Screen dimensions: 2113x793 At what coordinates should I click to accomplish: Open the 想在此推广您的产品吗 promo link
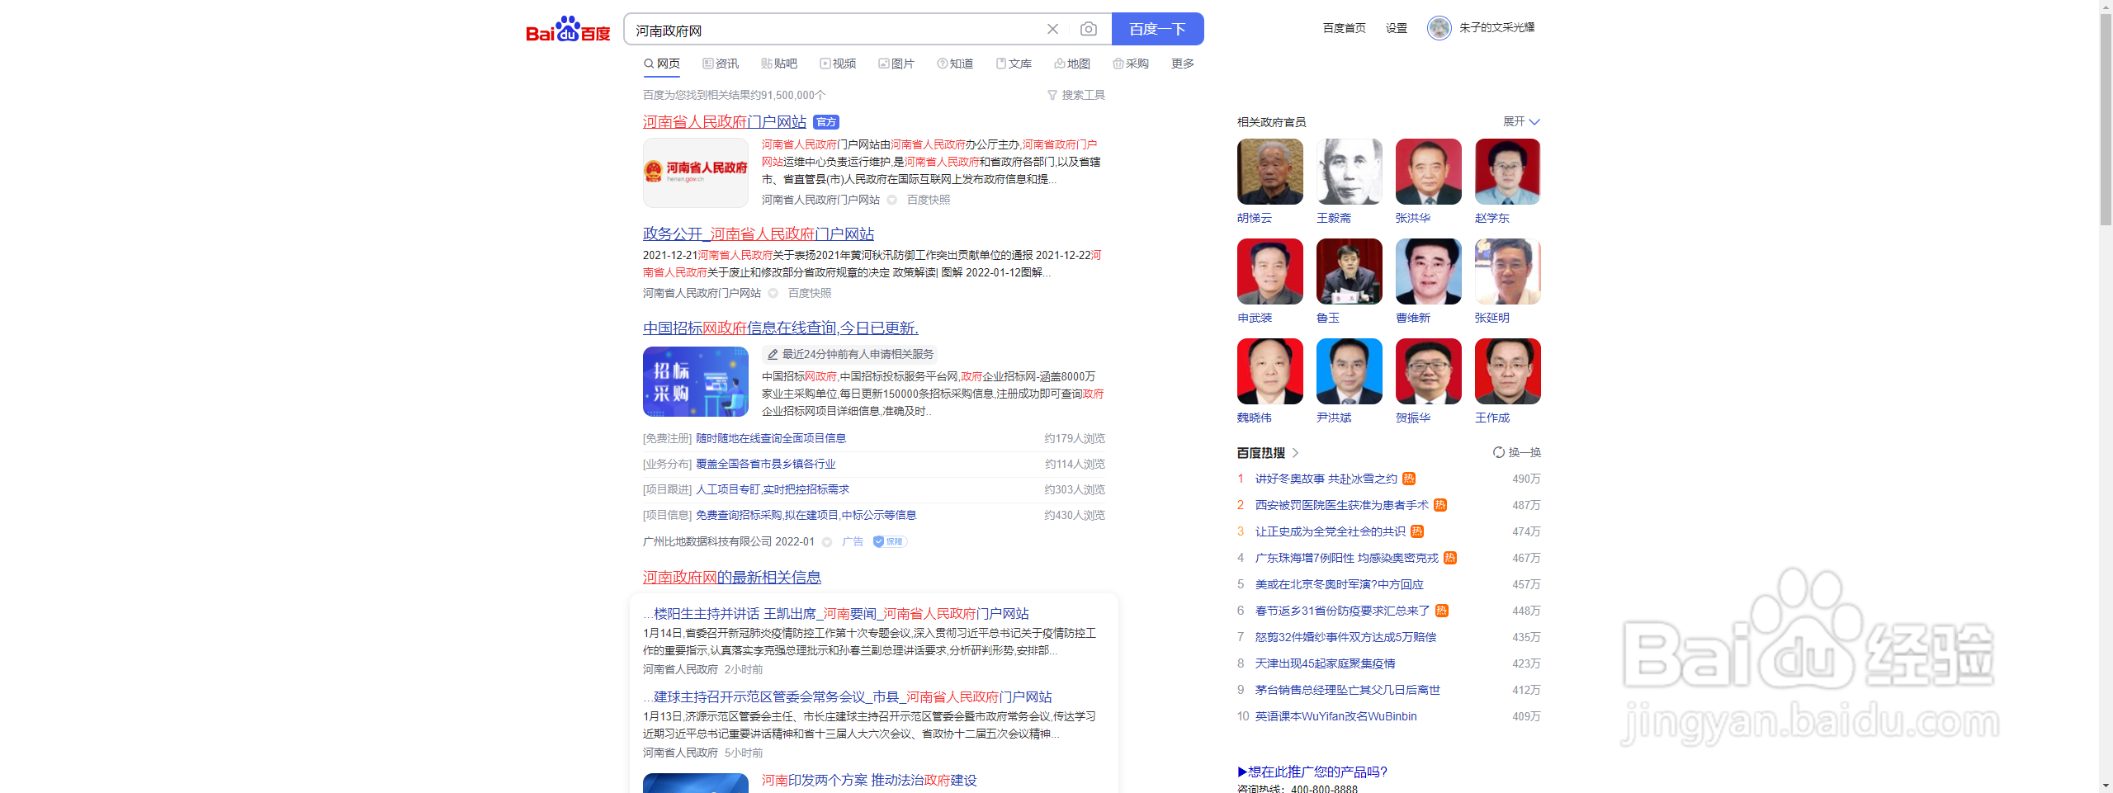(x=1312, y=772)
